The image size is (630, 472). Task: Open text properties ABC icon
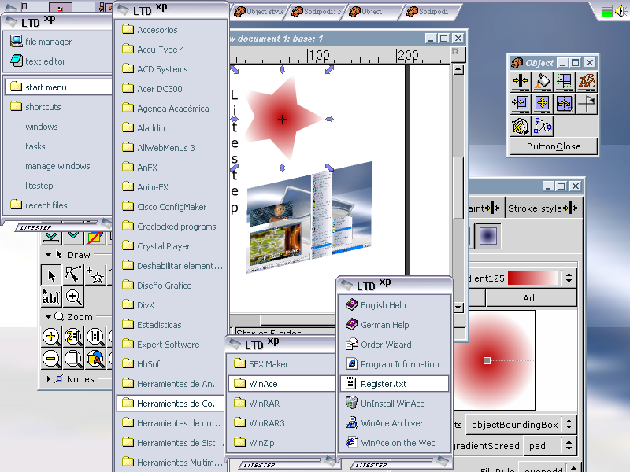tap(587, 82)
